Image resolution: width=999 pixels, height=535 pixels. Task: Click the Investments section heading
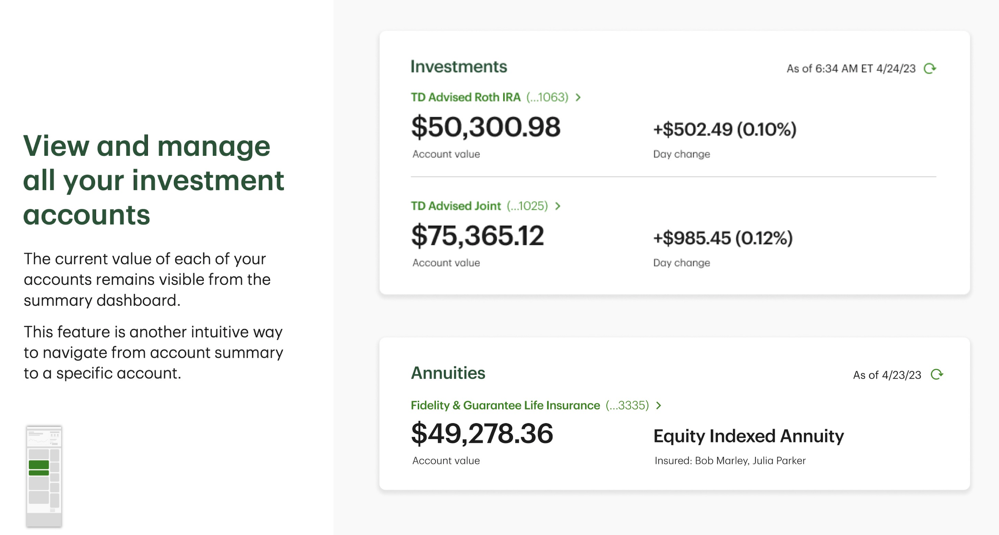[x=459, y=67]
